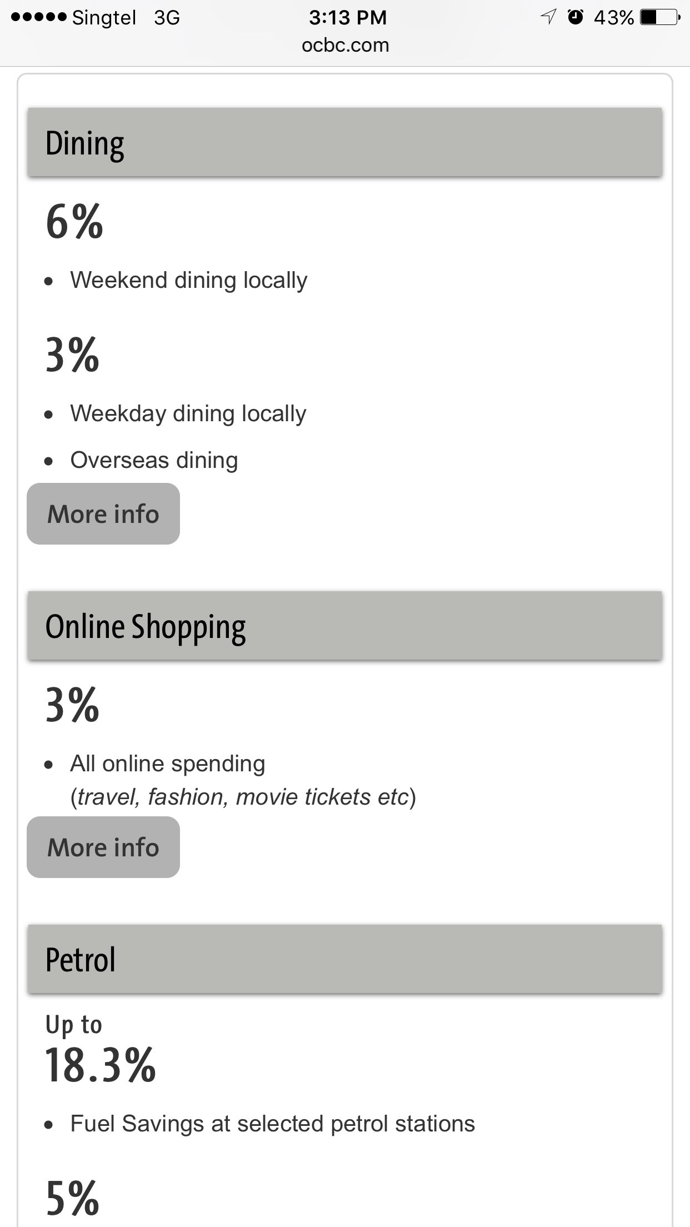Tap the alarm clock status icon
Viewport: 690px width, 1227px height.
pos(576,17)
